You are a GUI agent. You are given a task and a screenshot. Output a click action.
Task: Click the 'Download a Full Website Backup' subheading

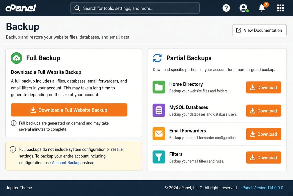tap(46, 72)
